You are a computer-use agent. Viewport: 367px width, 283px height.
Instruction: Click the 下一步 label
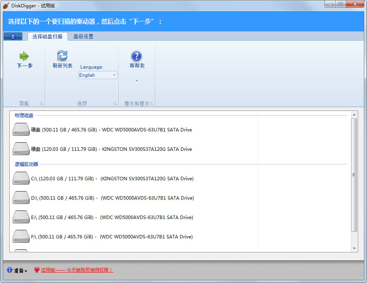pyautogui.click(x=24, y=66)
